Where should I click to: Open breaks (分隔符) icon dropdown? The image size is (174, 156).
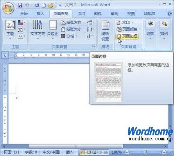click(x=90, y=23)
